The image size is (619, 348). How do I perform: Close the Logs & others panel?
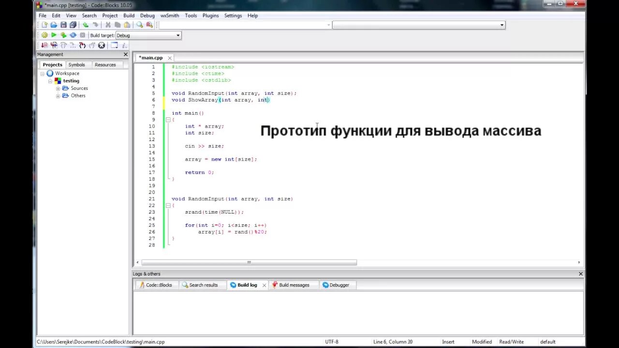pos(581,274)
